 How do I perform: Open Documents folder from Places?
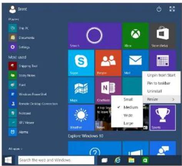click(22, 38)
